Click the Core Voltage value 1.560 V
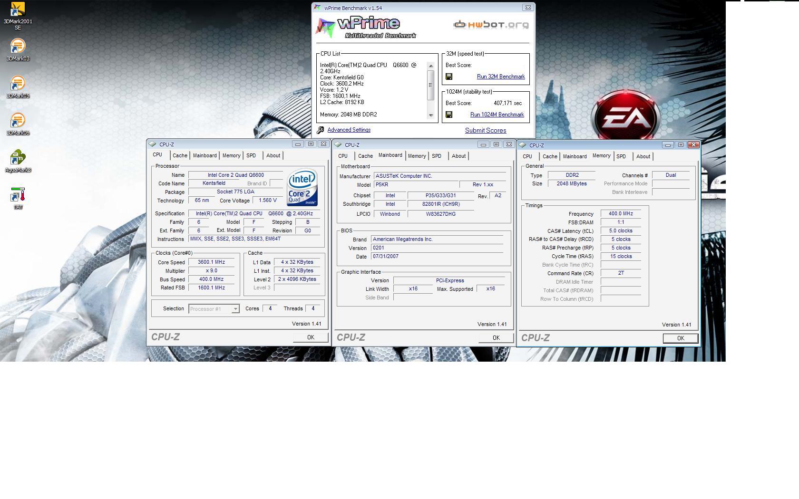Screen dimensions: 799x499 (x=268, y=201)
